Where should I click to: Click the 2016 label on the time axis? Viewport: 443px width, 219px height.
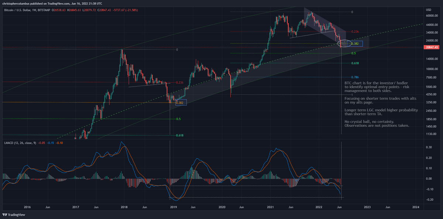tap(27, 207)
